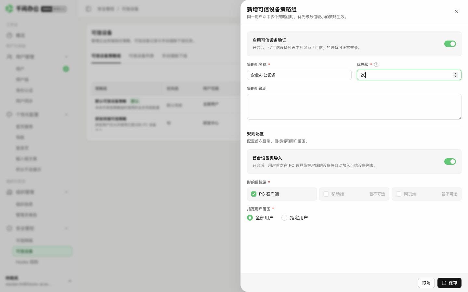Toggle 启用可信设备验证 switch

pyautogui.click(x=450, y=44)
